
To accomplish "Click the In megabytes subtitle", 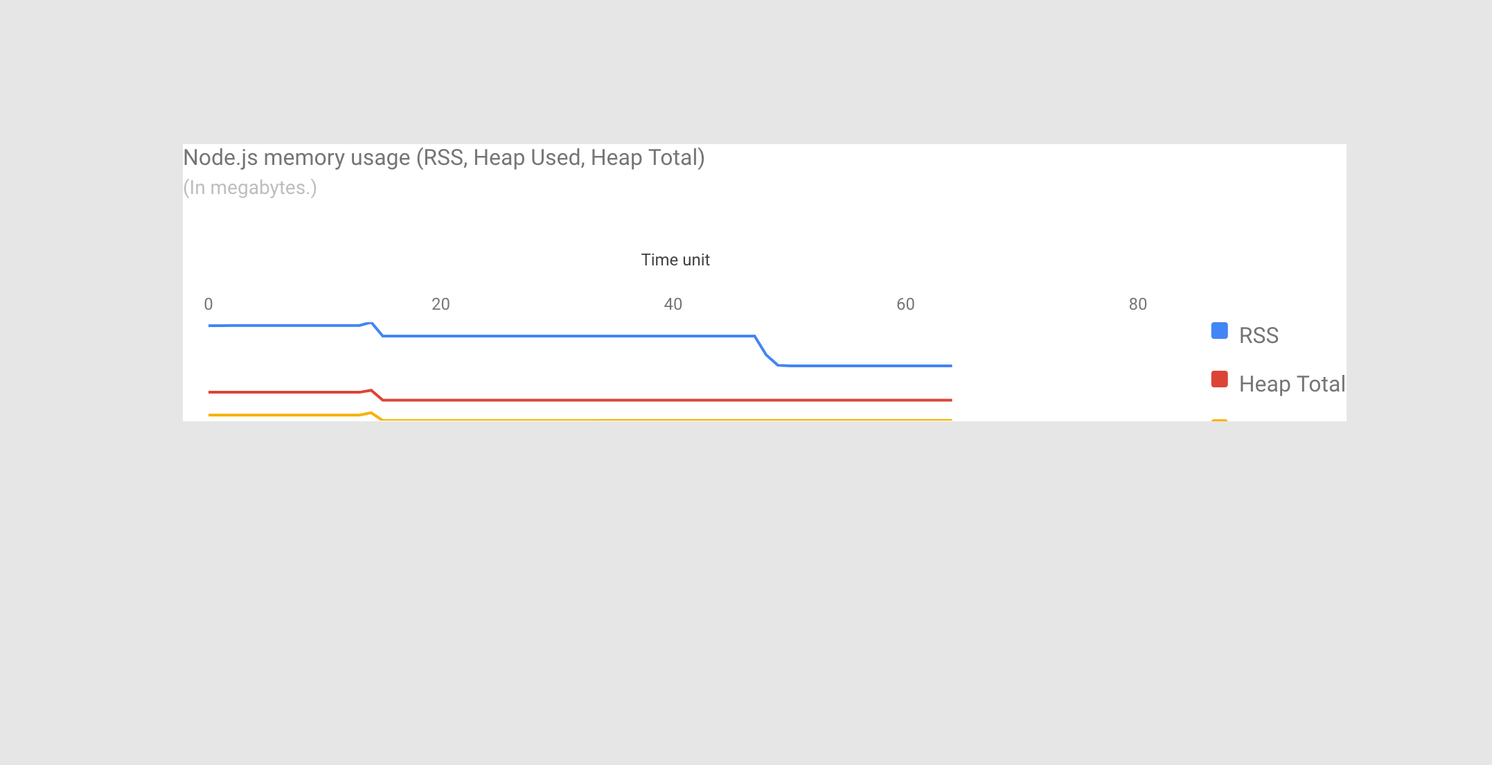I will (x=249, y=187).
